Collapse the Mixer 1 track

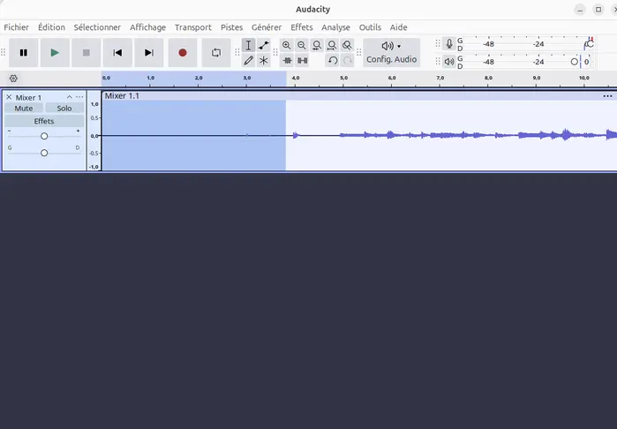(x=69, y=97)
